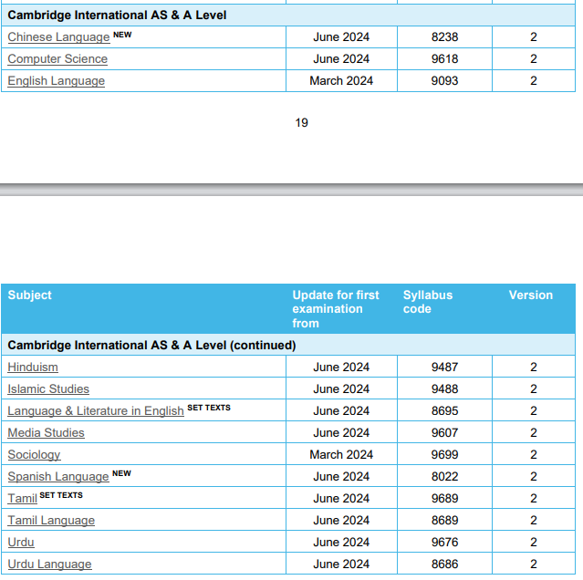Open the Spanish Language syllabus link
The image size is (583, 580).
pos(58,477)
